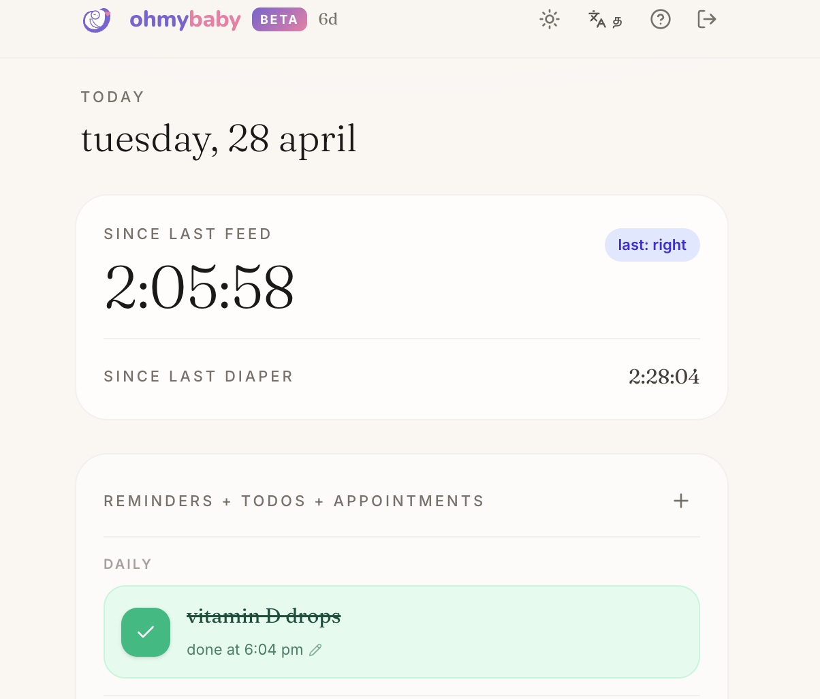Click the TODAY header label
This screenshot has width=820, height=699.
coord(113,97)
